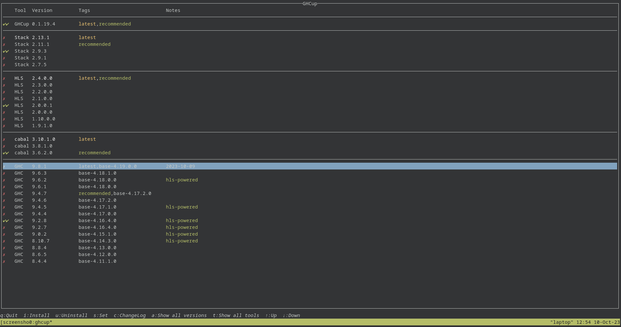Click the red cross icon beside GHC 9.4.5
Image resolution: width=621 pixels, height=327 pixels.
tap(4, 207)
